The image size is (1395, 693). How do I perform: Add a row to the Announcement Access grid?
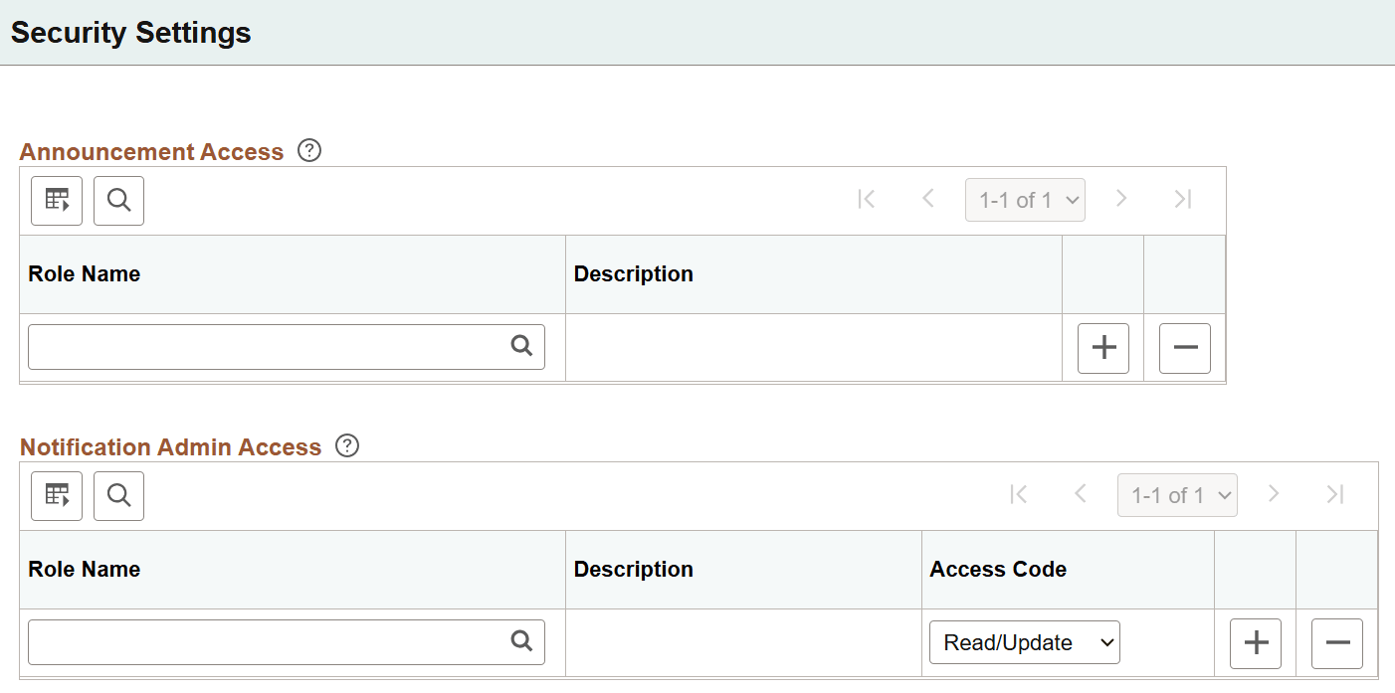(1102, 348)
